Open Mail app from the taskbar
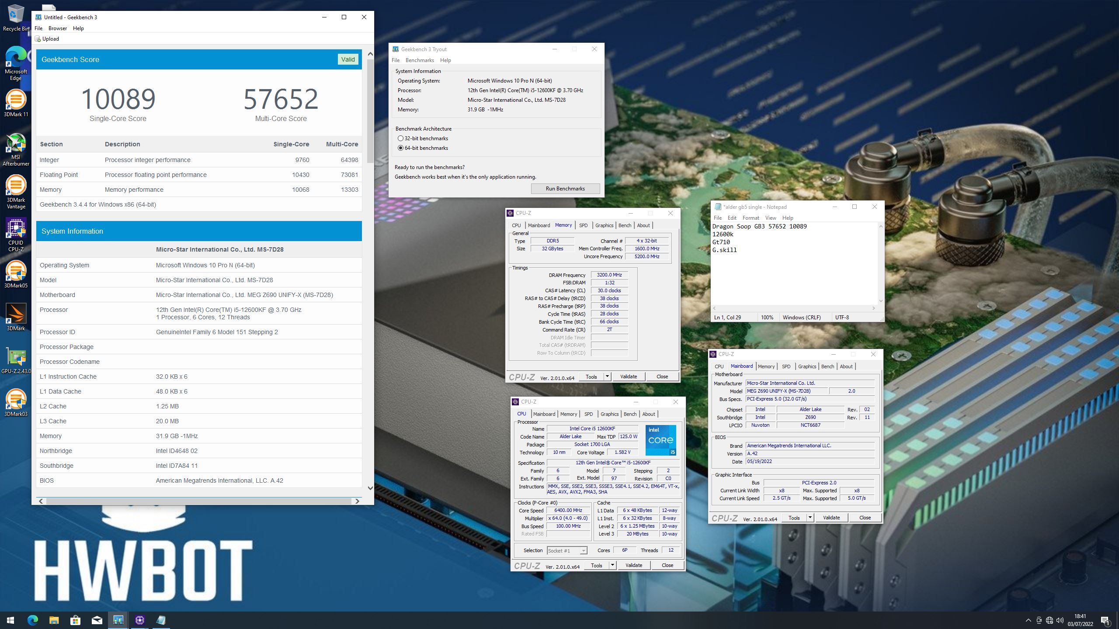The width and height of the screenshot is (1119, 629). tap(97, 620)
